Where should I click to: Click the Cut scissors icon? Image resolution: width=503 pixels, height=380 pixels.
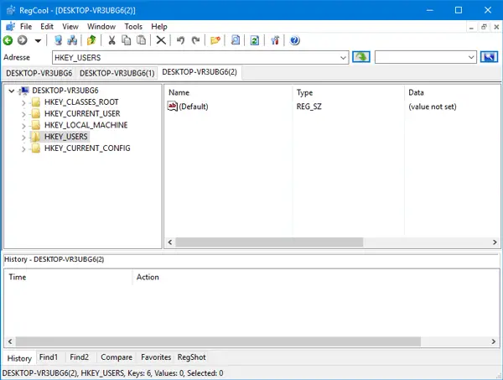111,40
